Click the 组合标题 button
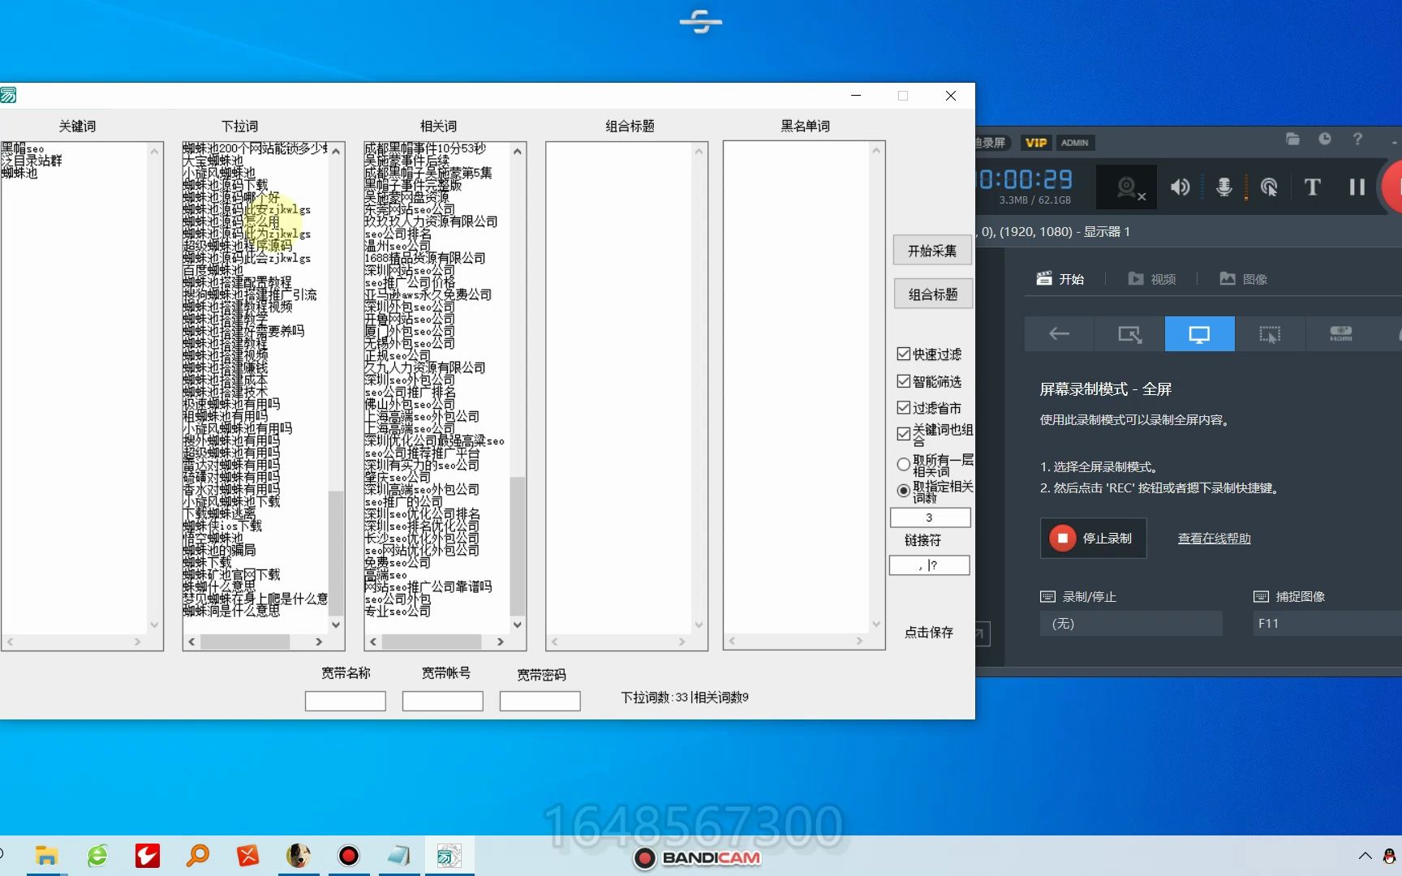The height and width of the screenshot is (876, 1402). click(x=932, y=294)
